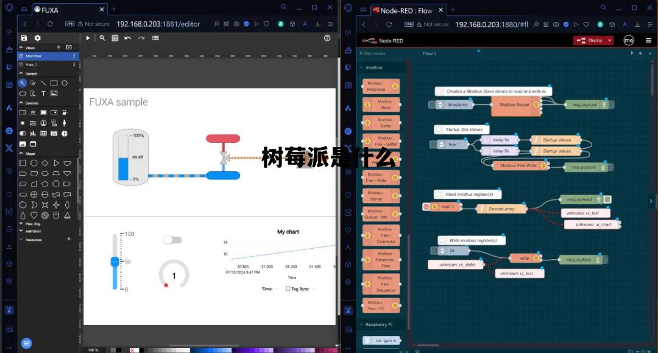Viewport: 658px width, 353px height.
Task: Click the filter nodes search field
Action: pyautogui.click(x=382, y=53)
